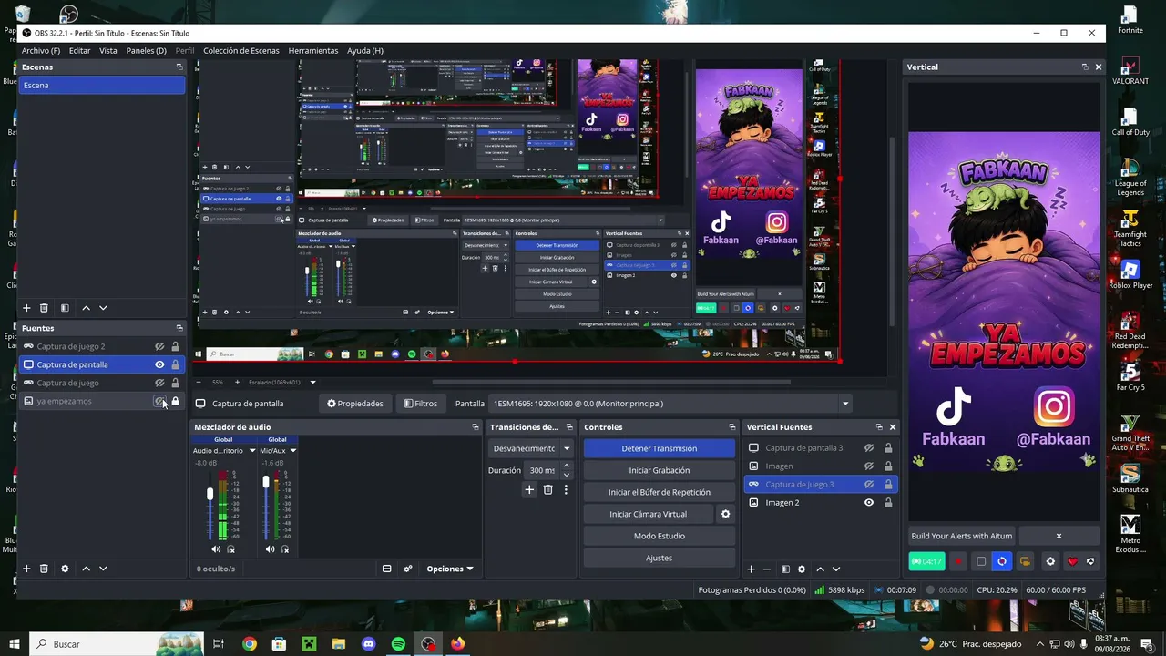Move selected source up in Fuentes

(x=87, y=569)
